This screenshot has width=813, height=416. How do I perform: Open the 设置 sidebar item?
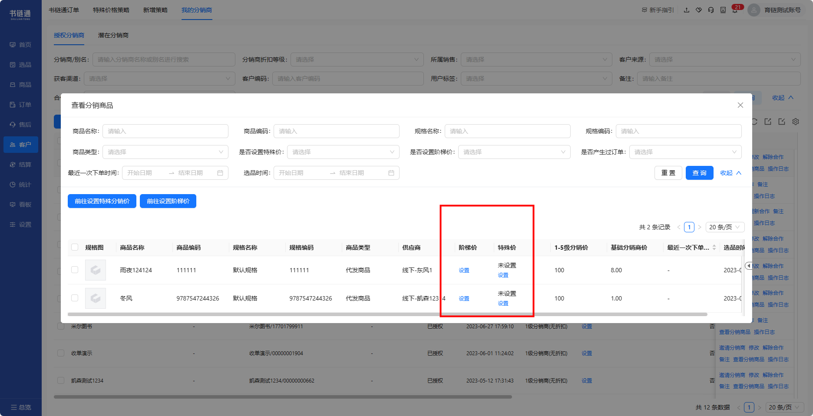[20, 225]
